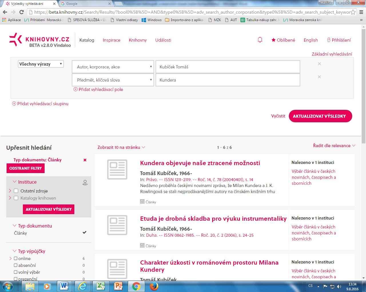Open the Události menu item
The image size is (366, 292).
163,40
